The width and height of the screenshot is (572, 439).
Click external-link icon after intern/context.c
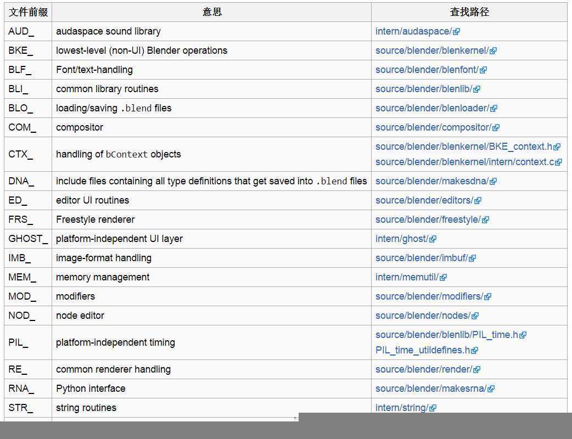coord(559,162)
